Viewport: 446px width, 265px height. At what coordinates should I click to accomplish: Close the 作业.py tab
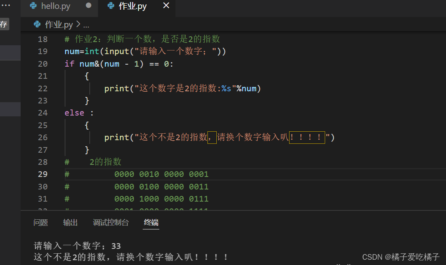tap(166, 5)
